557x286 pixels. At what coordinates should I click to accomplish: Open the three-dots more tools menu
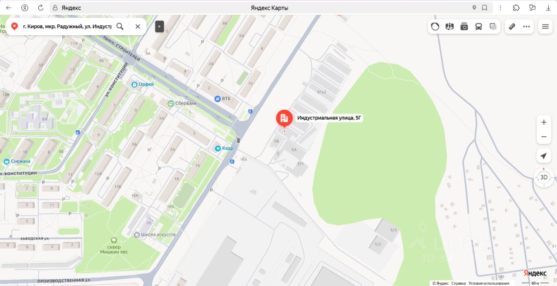pos(527,27)
